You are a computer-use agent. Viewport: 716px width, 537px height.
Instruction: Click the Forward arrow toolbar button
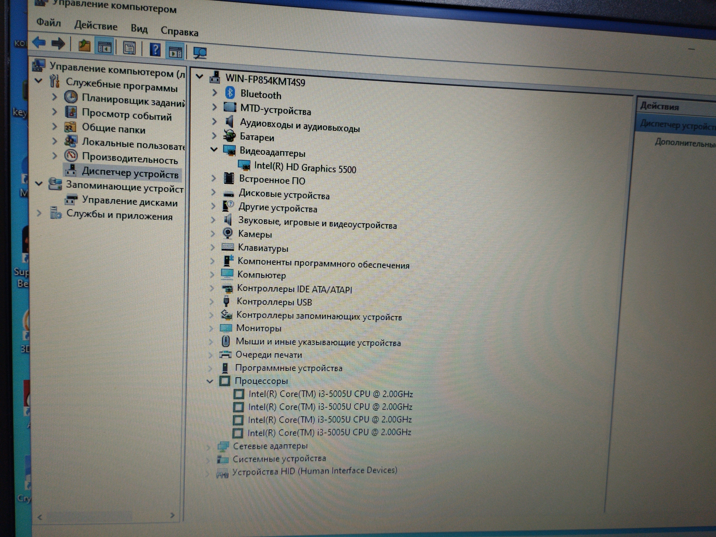pyautogui.click(x=58, y=44)
